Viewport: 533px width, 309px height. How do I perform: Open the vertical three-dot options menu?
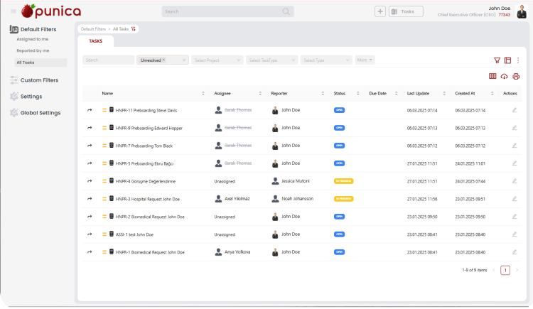[x=518, y=60]
